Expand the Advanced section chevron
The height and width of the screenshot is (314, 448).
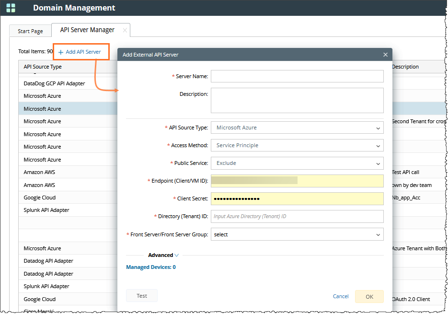(x=177, y=256)
